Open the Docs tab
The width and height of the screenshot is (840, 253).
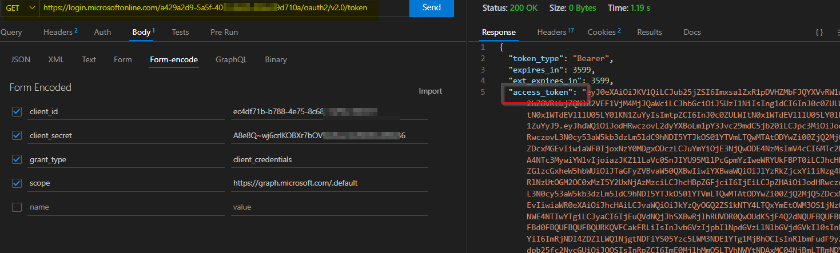click(x=692, y=32)
